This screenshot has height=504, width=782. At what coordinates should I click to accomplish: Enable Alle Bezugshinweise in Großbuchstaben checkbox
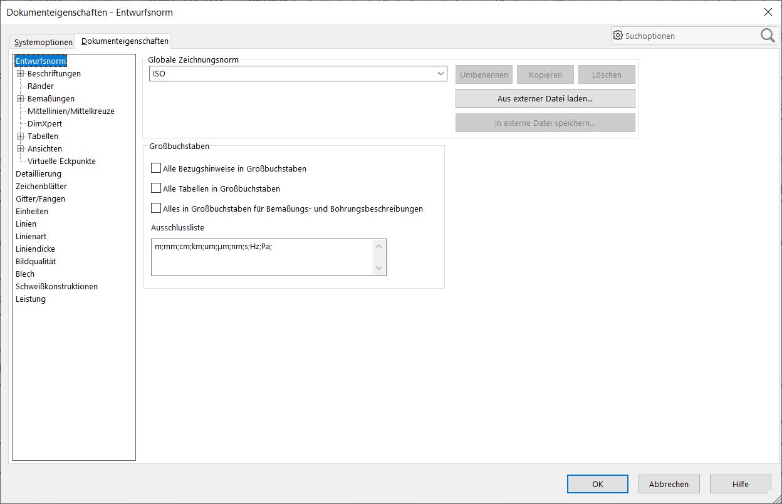pyautogui.click(x=156, y=168)
